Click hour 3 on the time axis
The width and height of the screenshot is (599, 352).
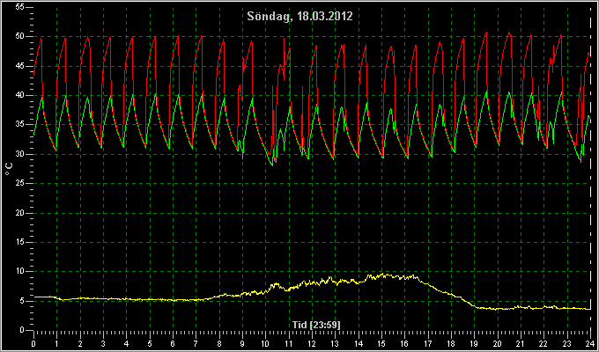pyautogui.click(x=104, y=344)
